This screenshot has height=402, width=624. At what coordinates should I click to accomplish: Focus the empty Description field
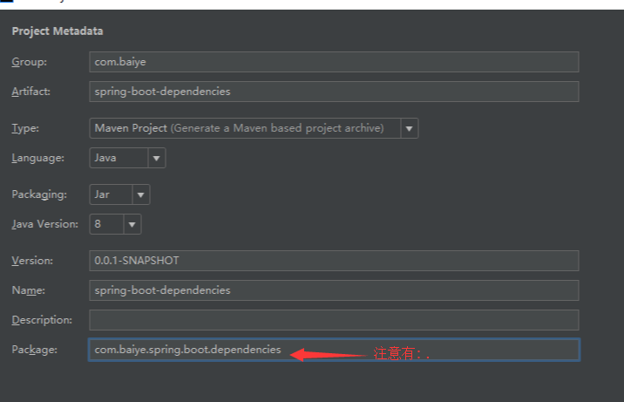click(334, 320)
